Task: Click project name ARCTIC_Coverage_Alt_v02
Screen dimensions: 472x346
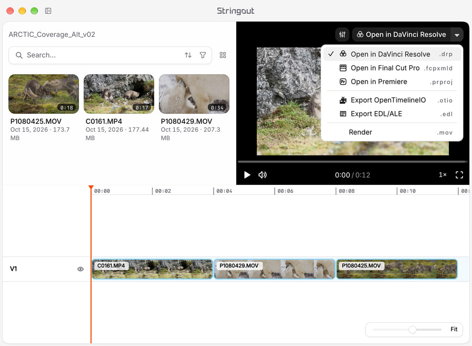Action: pos(52,34)
